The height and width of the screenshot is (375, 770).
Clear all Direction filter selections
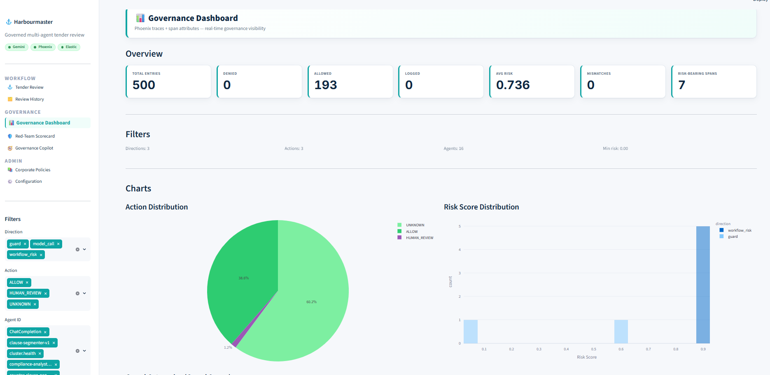77,249
